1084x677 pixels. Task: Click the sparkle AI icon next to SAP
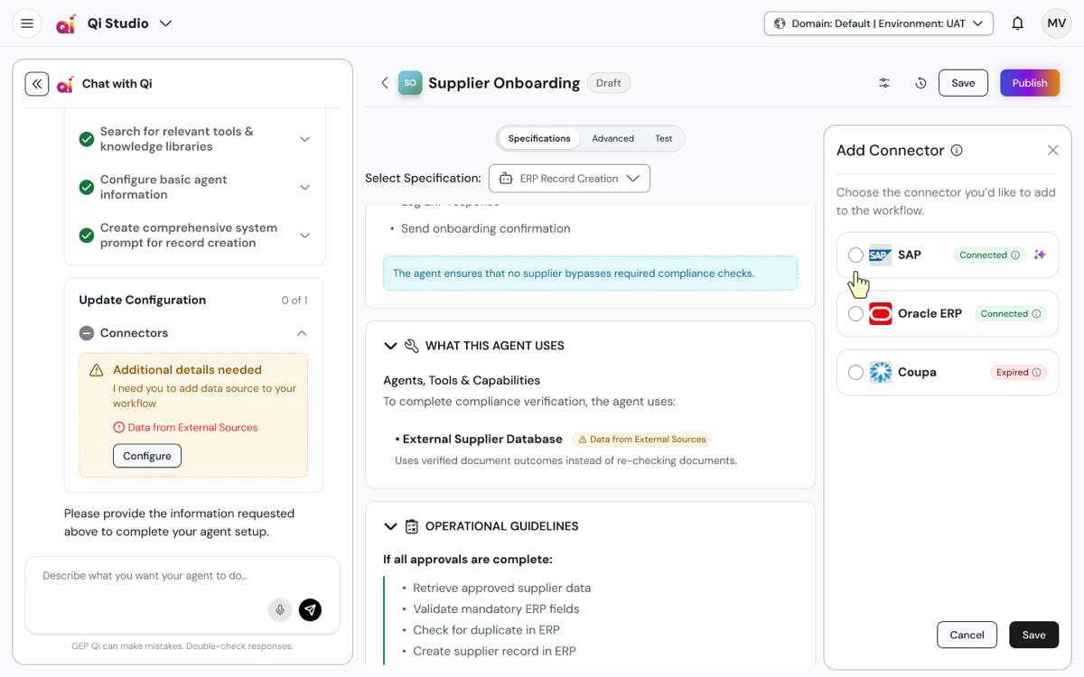1040,255
